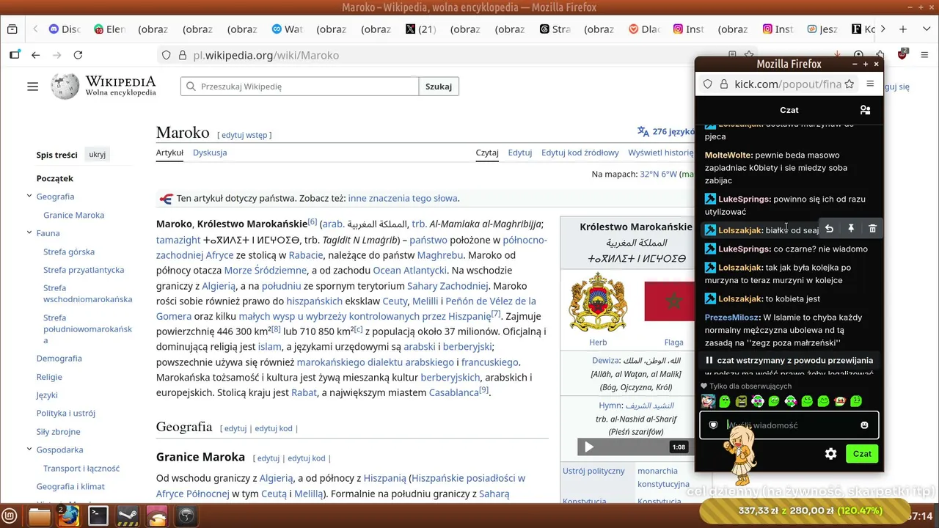This screenshot has width=939, height=528.
Task: Open the file manager from the taskbar
Action: click(40, 516)
